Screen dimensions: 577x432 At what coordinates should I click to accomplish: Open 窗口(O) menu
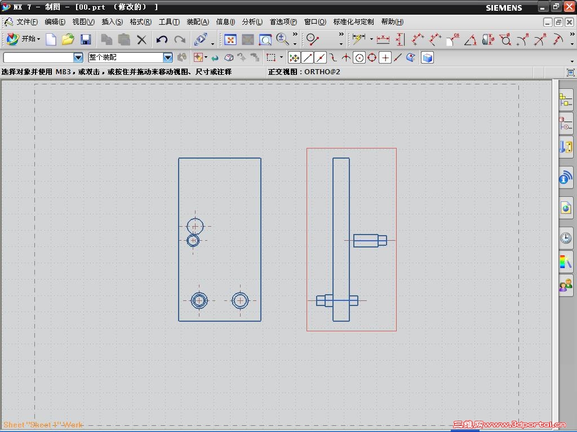[315, 22]
